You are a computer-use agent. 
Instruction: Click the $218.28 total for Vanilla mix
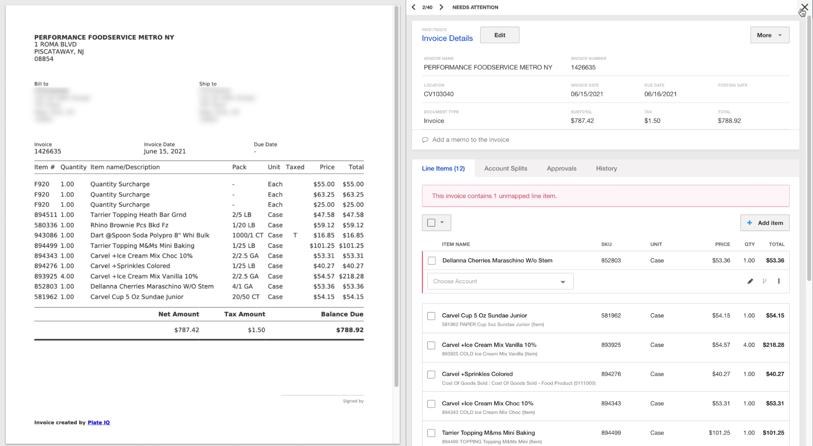773,345
